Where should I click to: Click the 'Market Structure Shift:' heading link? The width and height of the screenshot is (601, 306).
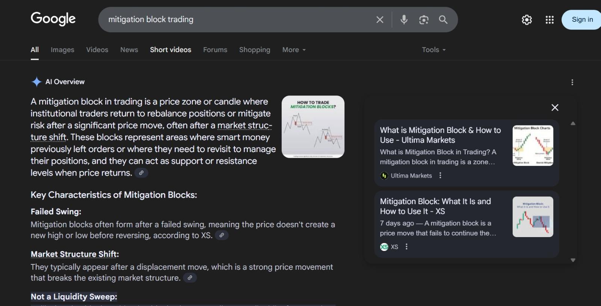(74, 254)
